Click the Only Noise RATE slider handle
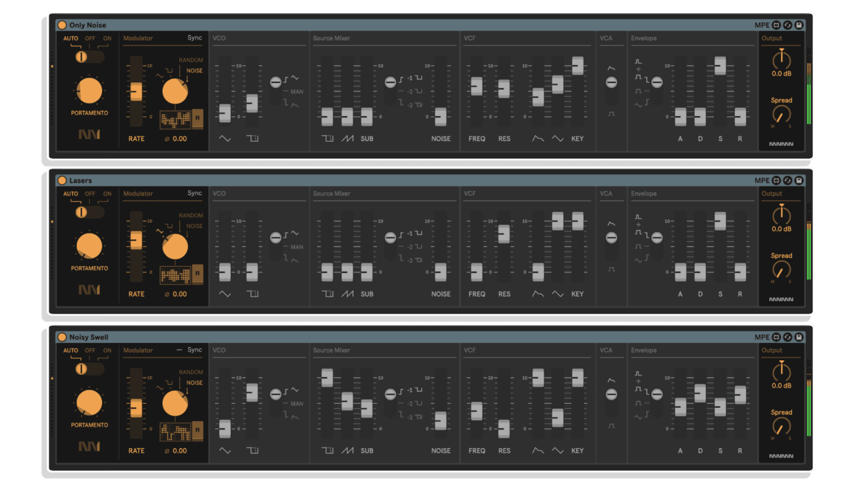The image size is (860, 484). pyautogui.click(x=136, y=91)
